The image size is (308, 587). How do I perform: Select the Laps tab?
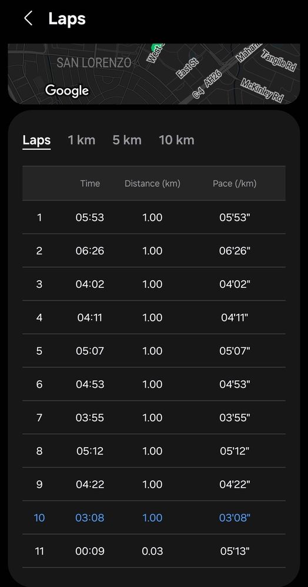(x=36, y=140)
